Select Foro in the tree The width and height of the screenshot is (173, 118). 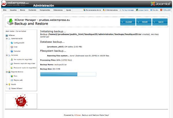pos(16,76)
